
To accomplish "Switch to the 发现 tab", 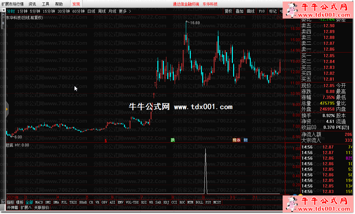I will tap(76, 4).
